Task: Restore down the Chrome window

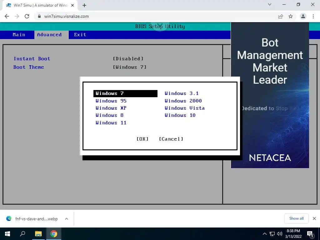Action: pyautogui.click(x=298, y=4)
